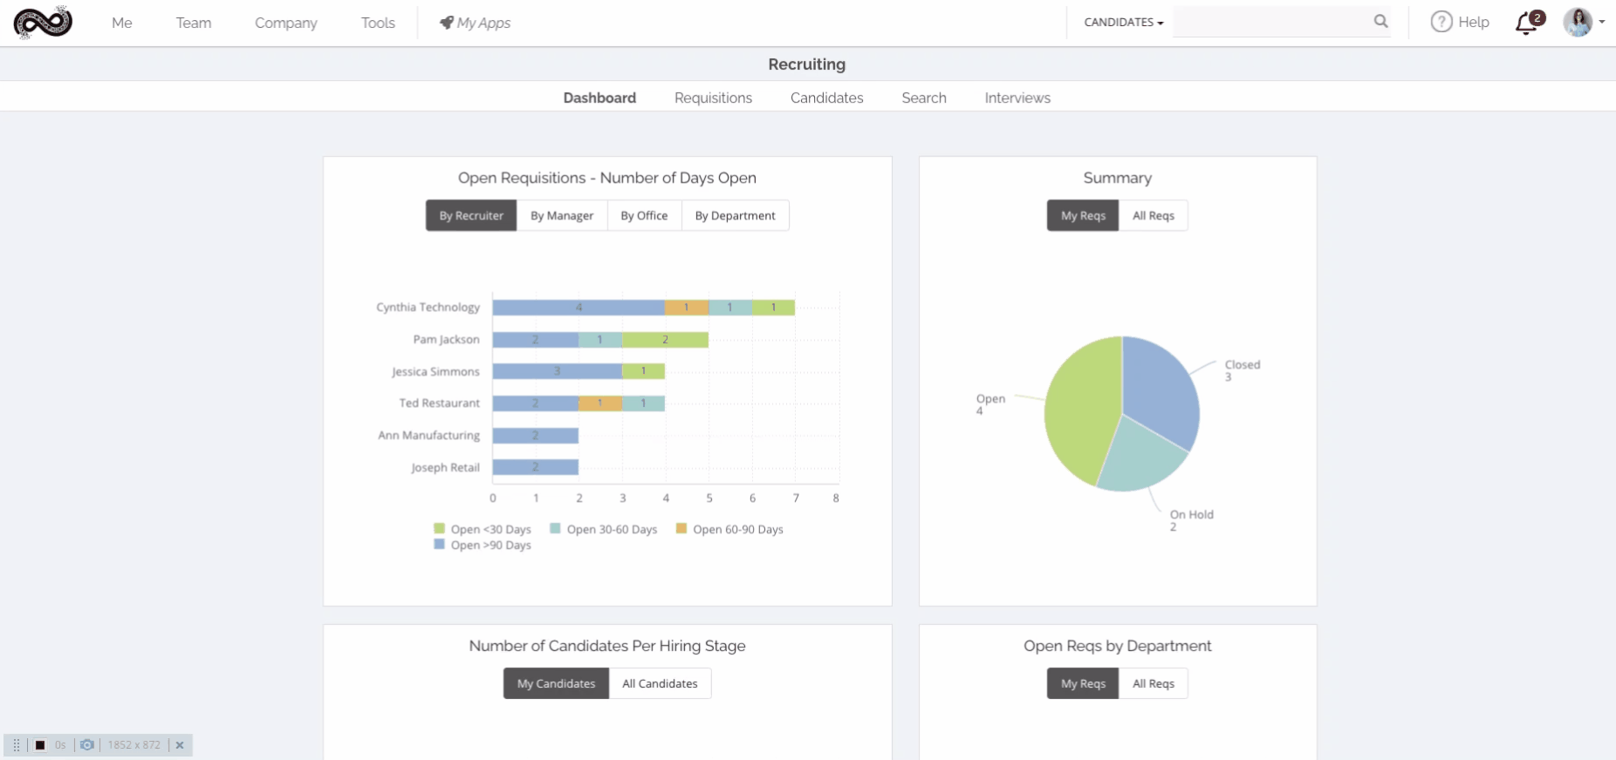Viewport: 1616px width, 760px height.
Task: Click the 1852 x 872 size readout
Action: [134, 745]
